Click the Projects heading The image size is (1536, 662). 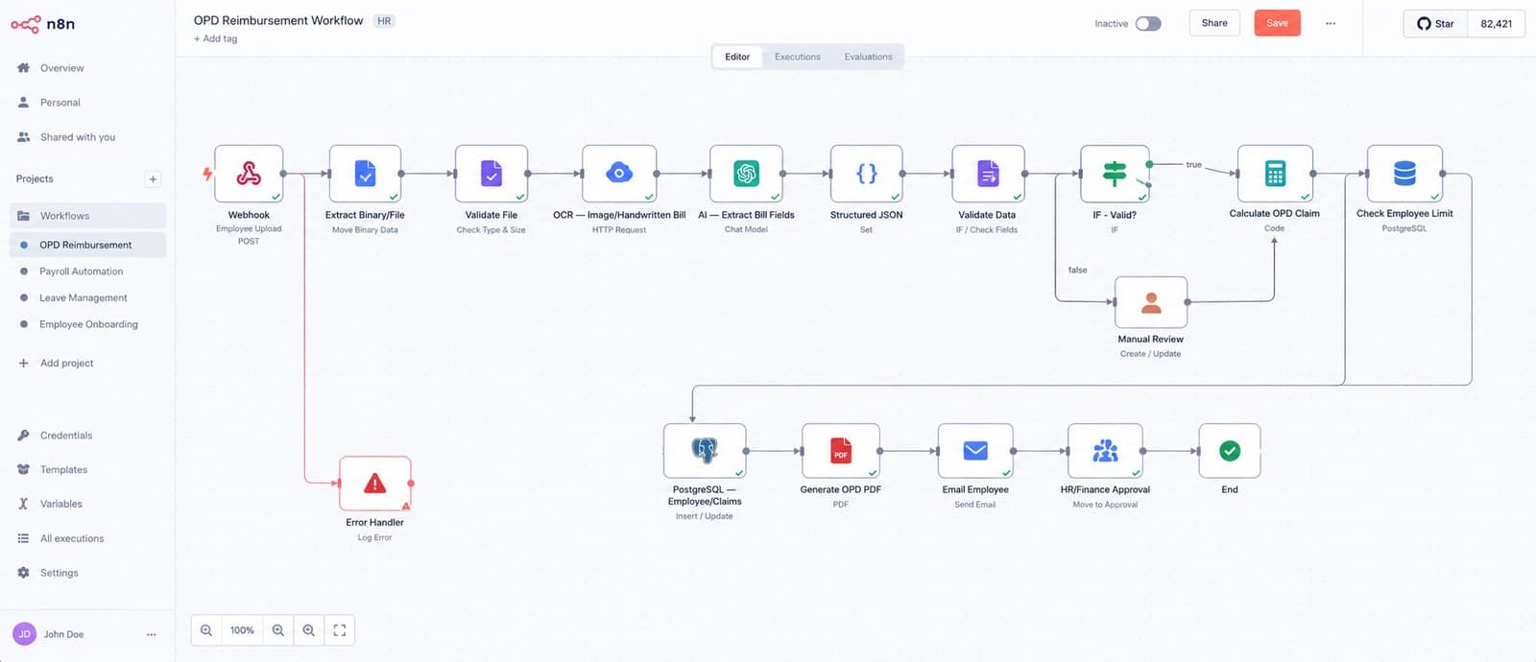click(x=35, y=179)
